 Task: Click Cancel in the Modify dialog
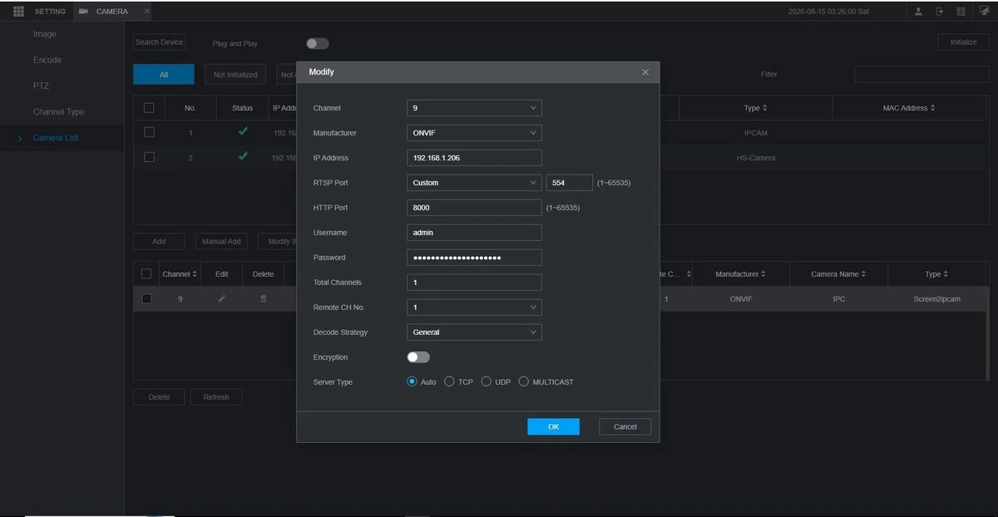click(x=625, y=426)
